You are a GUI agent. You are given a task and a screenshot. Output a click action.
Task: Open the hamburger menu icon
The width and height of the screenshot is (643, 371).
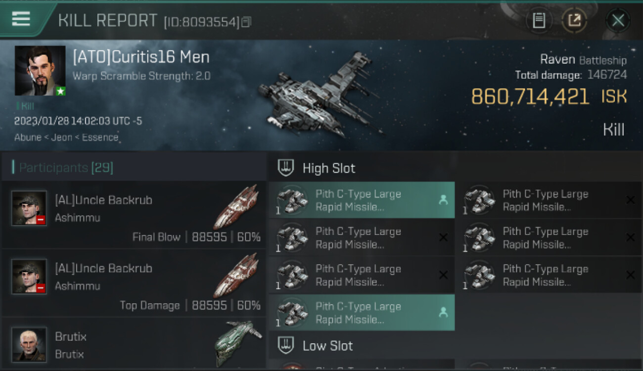[21, 19]
